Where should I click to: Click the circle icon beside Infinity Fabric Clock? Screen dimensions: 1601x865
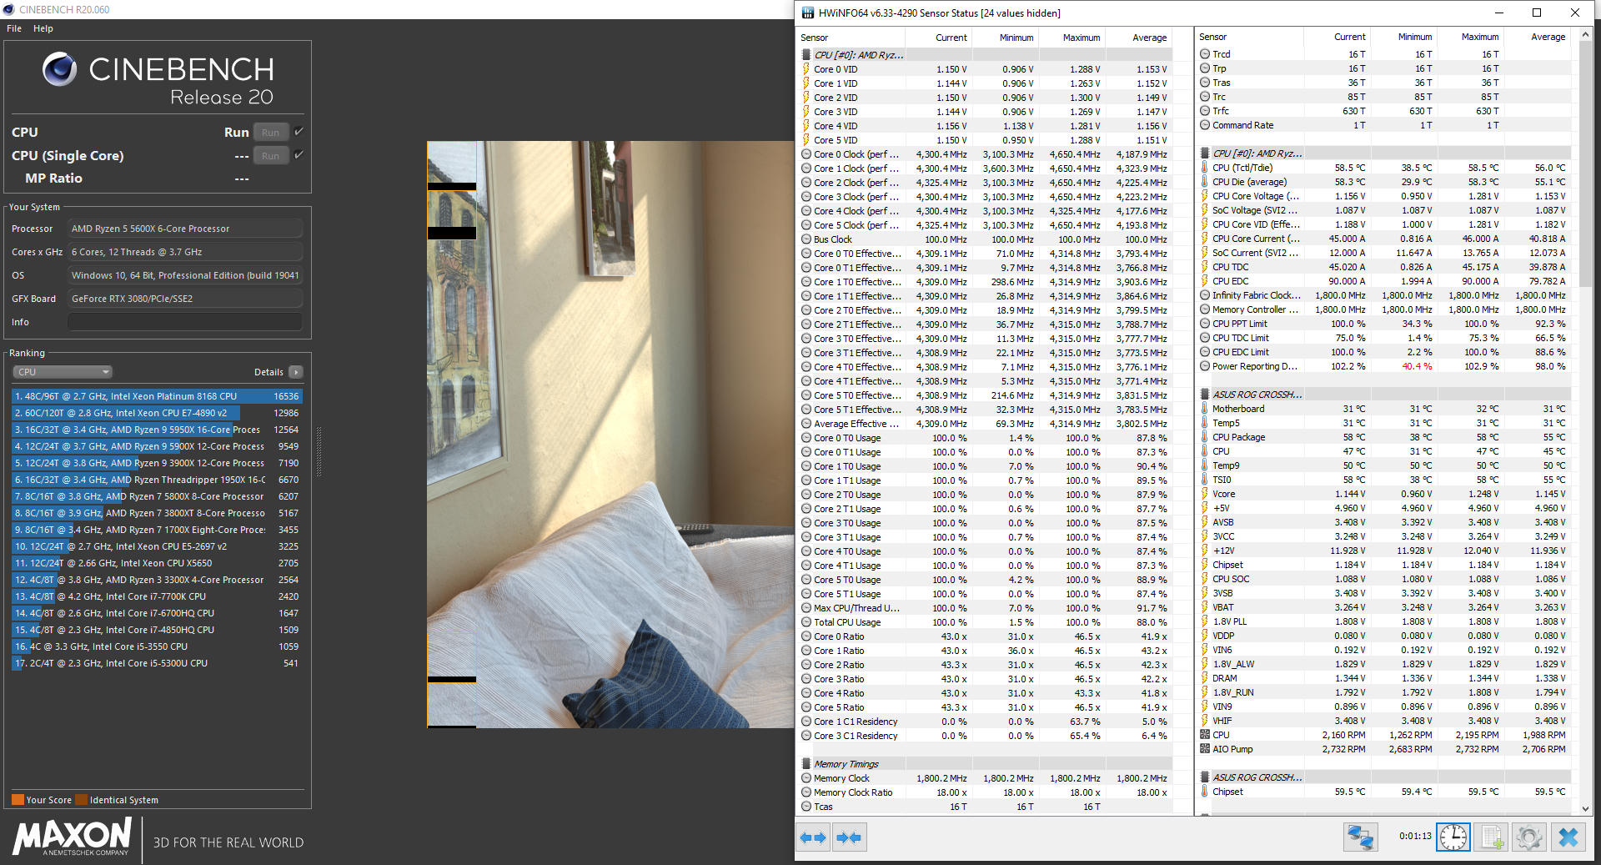(1205, 295)
